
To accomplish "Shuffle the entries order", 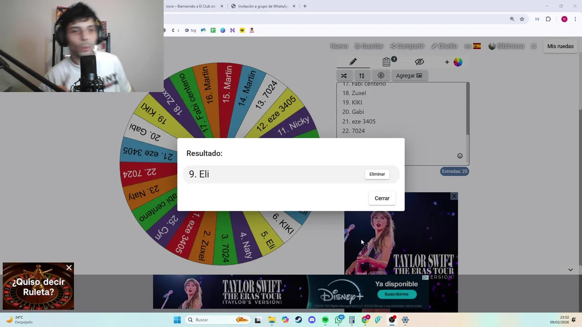I will click(344, 75).
